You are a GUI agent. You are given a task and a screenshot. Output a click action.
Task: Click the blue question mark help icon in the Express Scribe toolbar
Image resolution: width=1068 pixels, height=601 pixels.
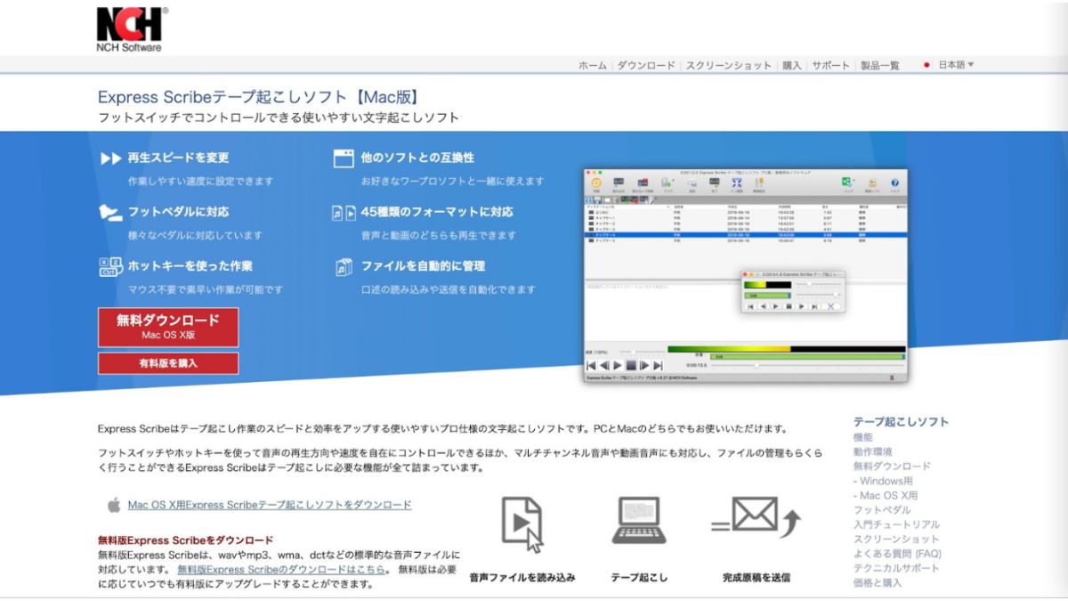[x=894, y=183]
